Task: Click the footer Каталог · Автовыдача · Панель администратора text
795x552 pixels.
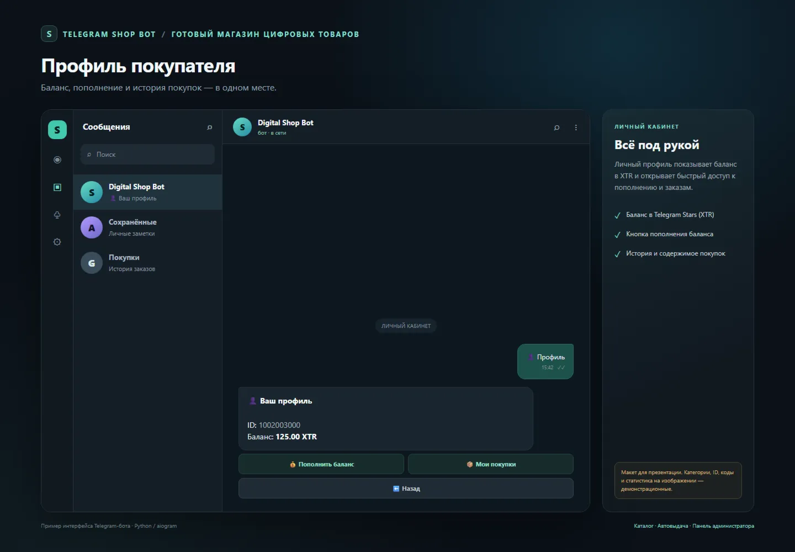Action: (x=694, y=526)
